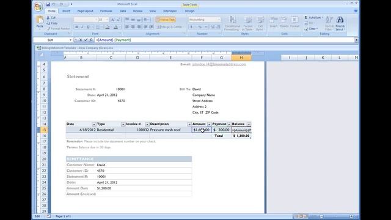
Task: Open the font name dropdown
Action: pyautogui.click(x=96, y=20)
